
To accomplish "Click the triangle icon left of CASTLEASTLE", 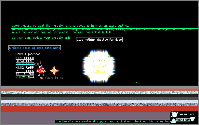I will [x=174, y=121].
